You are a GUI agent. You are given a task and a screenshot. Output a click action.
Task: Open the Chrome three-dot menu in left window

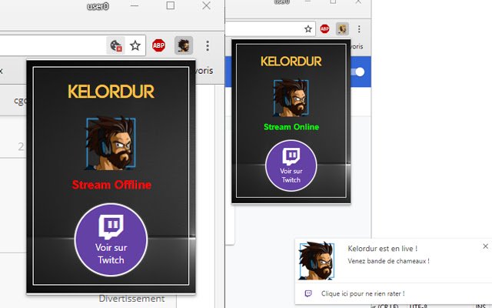208,46
